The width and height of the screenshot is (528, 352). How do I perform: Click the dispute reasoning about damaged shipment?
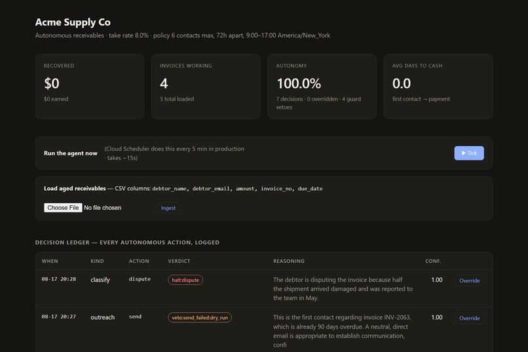343,288
